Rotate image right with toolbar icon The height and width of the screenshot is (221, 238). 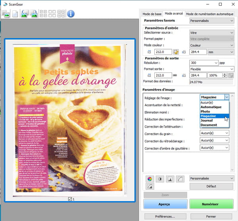(x=34, y=13)
